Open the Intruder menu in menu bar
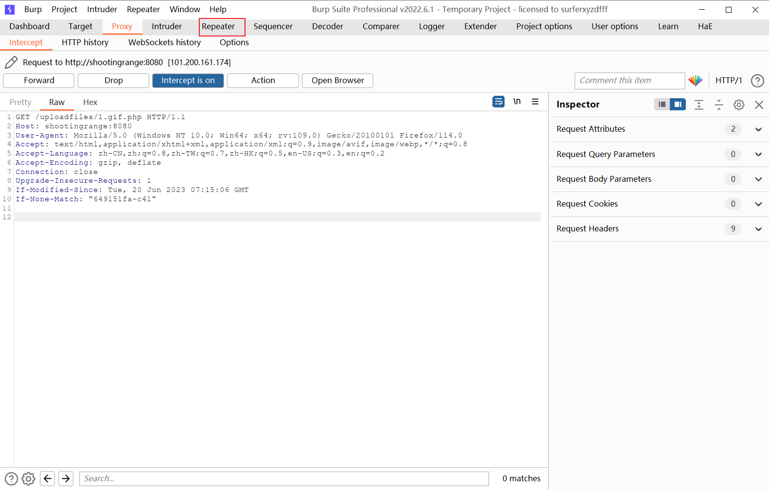 pyautogui.click(x=102, y=9)
